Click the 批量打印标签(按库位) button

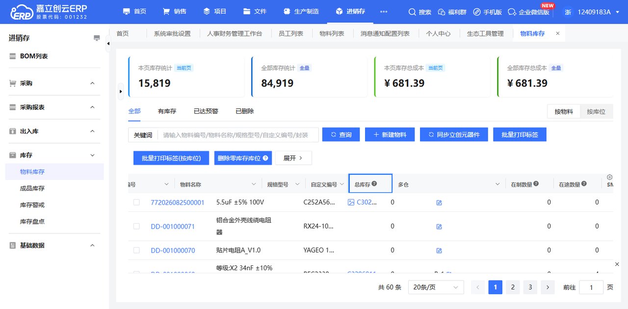point(171,158)
